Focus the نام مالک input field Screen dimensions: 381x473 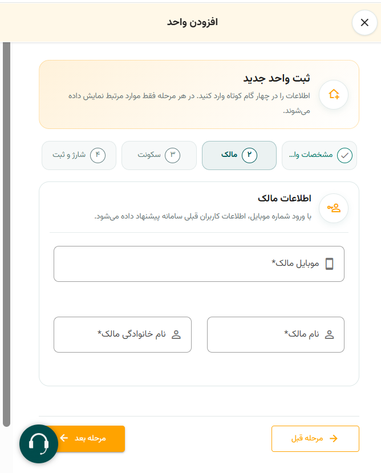[x=275, y=334]
